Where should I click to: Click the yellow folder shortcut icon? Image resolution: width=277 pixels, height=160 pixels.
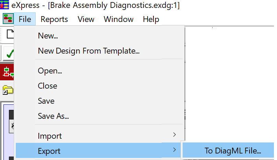(x=8, y=90)
